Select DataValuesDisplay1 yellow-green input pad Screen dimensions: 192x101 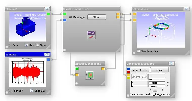pyautogui.click(x=128, y=78)
